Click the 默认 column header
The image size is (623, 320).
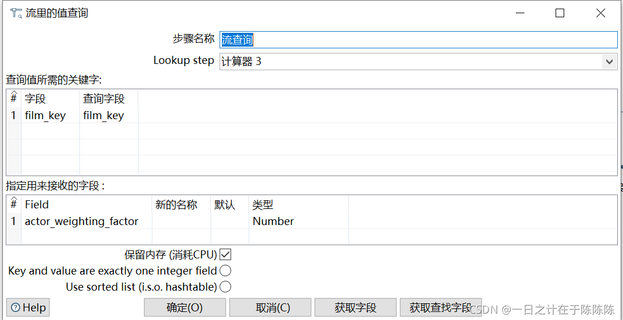[x=230, y=204]
